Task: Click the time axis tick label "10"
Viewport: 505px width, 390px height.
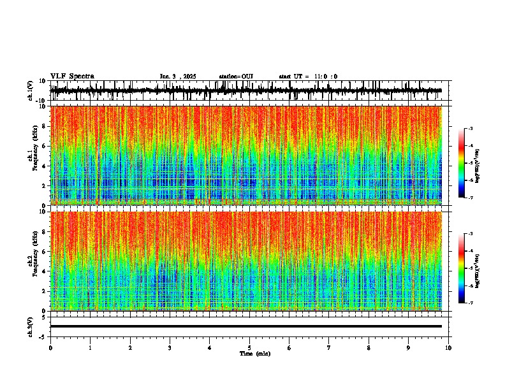Action: [x=448, y=348]
